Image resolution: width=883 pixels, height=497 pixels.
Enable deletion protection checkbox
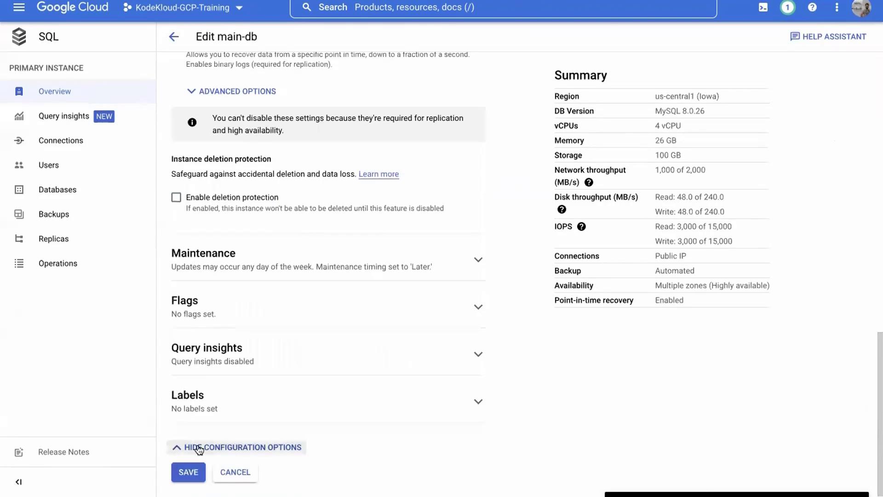pyautogui.click(x=176, y=197)
